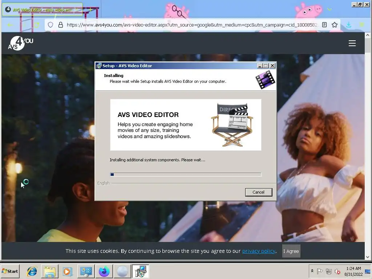Open the browser downloads panel

pos(348,25)
